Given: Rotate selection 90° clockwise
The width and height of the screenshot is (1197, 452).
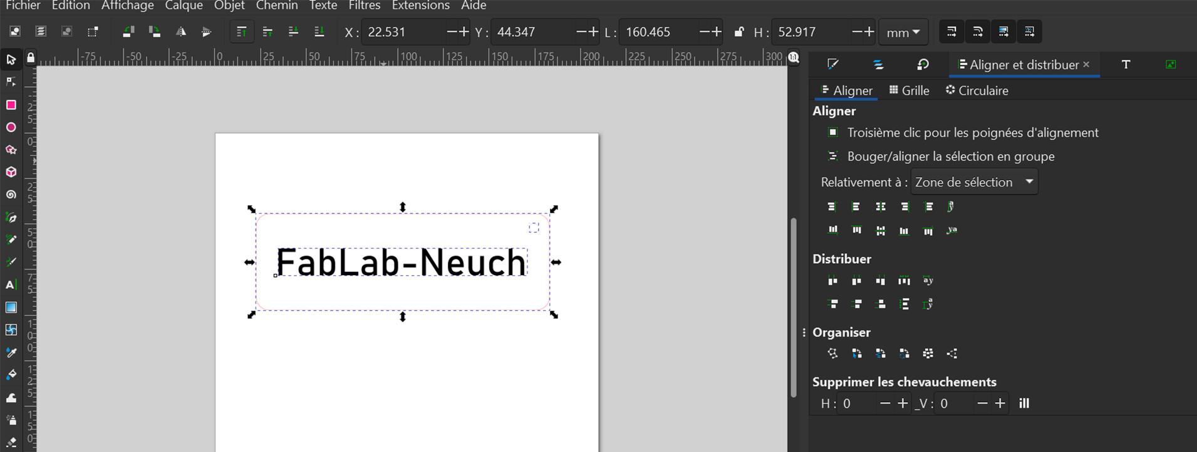Looking at the screenshot, I should [x=154, y=31].
